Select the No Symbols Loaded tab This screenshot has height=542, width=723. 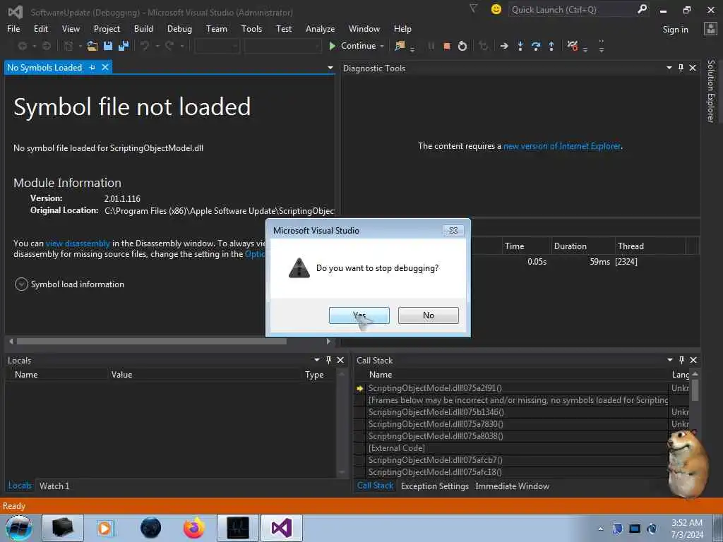click(44, 68)
